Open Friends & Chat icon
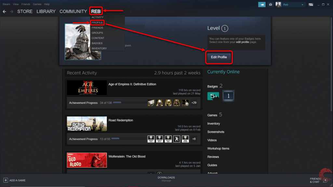Viewport: 333px width, 187px height. click(x=325, y=180)
